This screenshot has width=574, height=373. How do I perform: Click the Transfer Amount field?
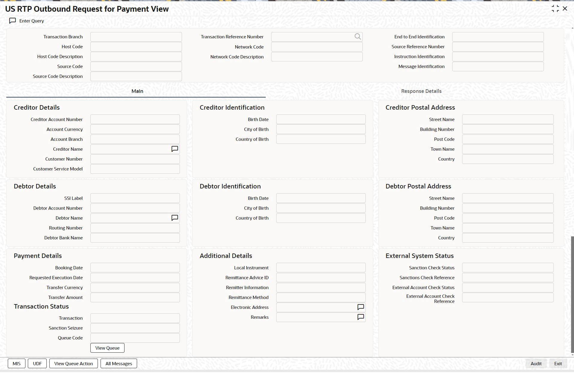135,297
